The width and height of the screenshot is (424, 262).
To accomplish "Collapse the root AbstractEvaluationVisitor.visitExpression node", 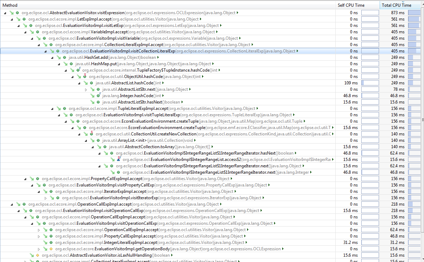I will (x=5, y=13).
